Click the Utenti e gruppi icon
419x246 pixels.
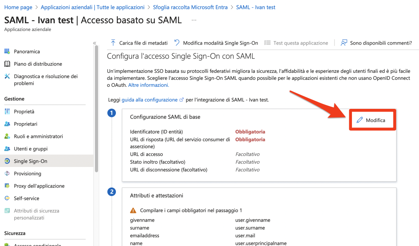click(x=7, y=149)
